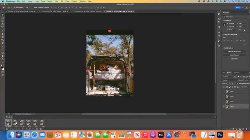250x140 pixels.
Task: Open the search icon at top right
Action: 243,7
